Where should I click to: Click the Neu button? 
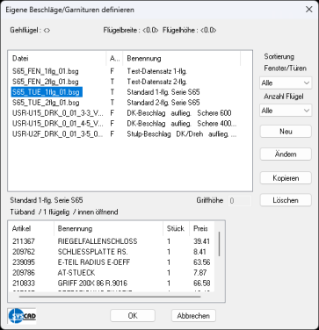point(286,132)
